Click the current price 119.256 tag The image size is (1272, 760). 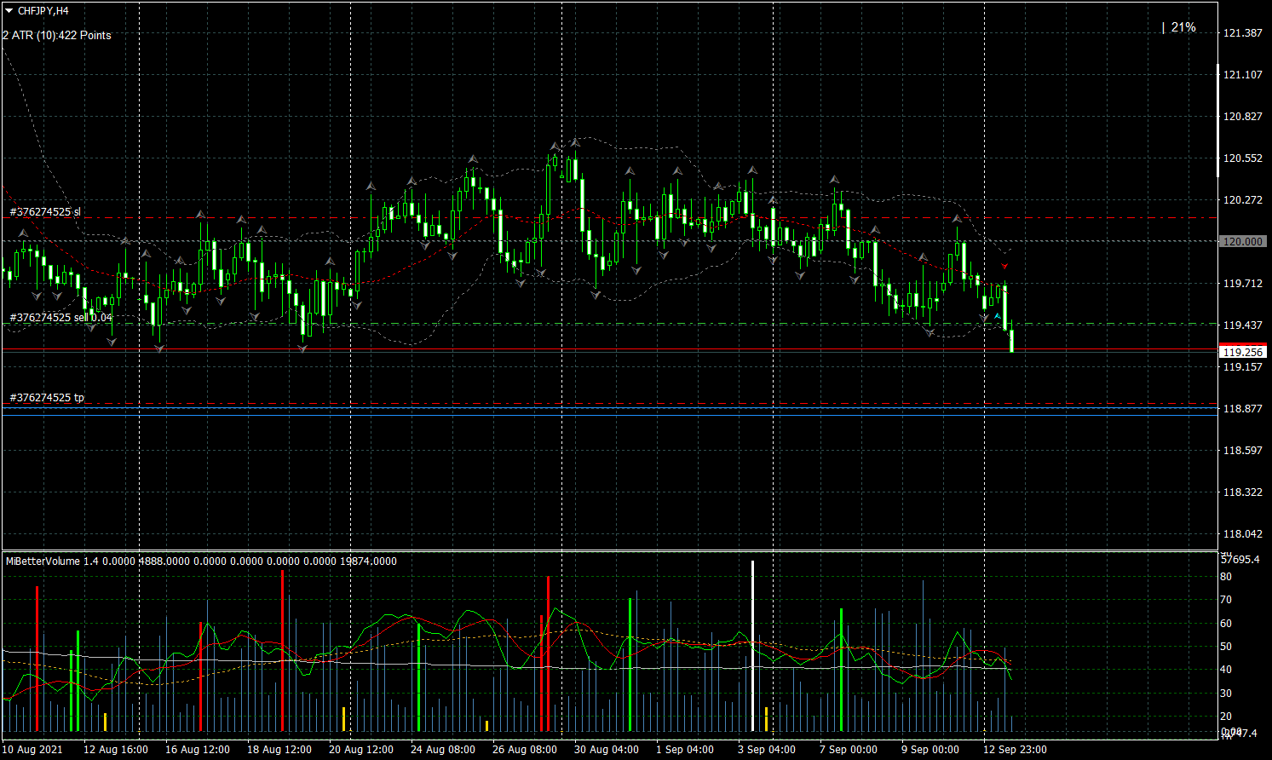pyautogui.click(x=1243, y=352)
